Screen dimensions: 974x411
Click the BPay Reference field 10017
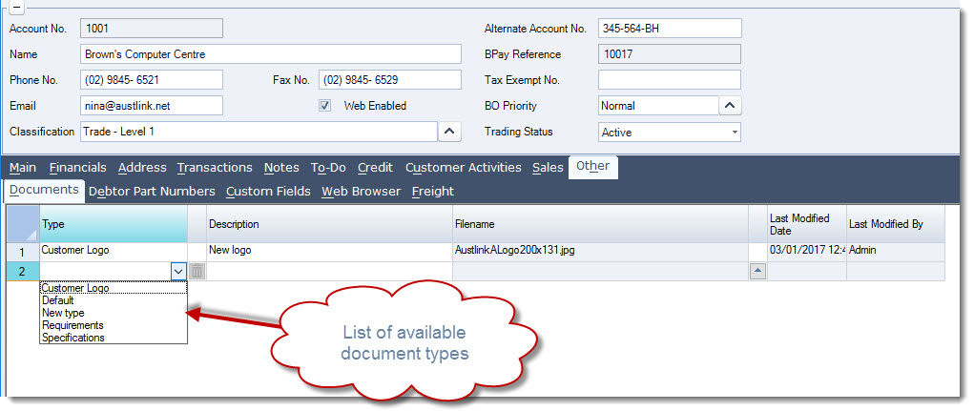(x=670, y=54)
